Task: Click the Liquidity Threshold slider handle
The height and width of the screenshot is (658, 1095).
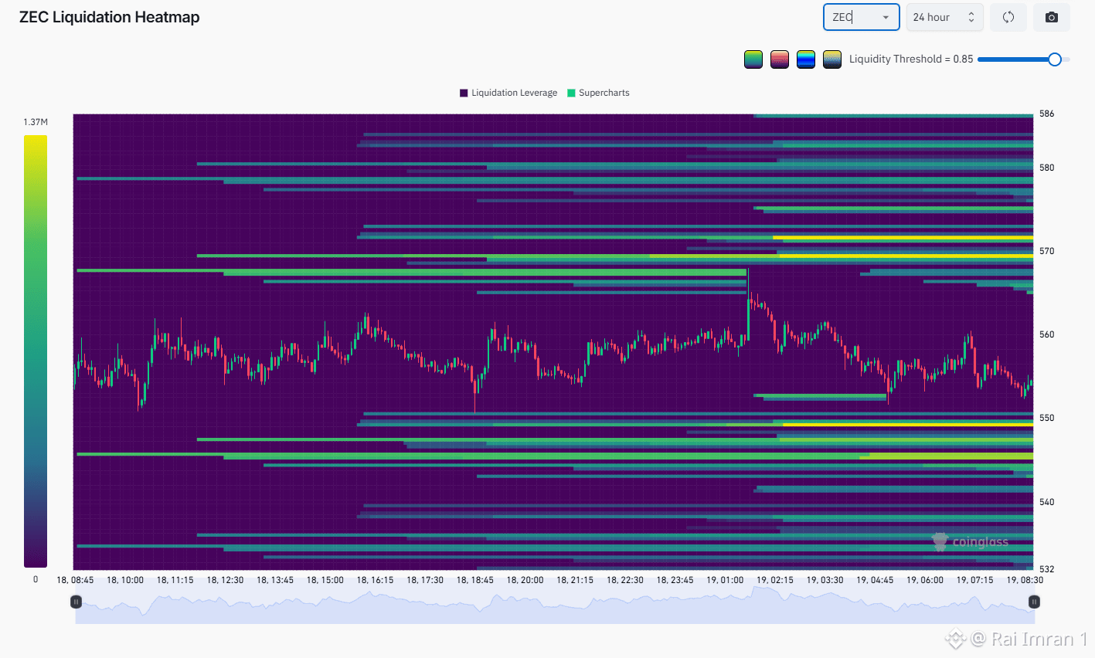Action: [1055, 59]
